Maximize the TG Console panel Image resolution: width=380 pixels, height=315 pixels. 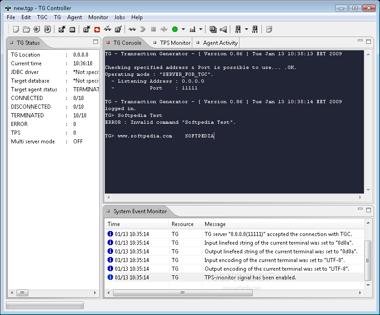pos(369,42)
